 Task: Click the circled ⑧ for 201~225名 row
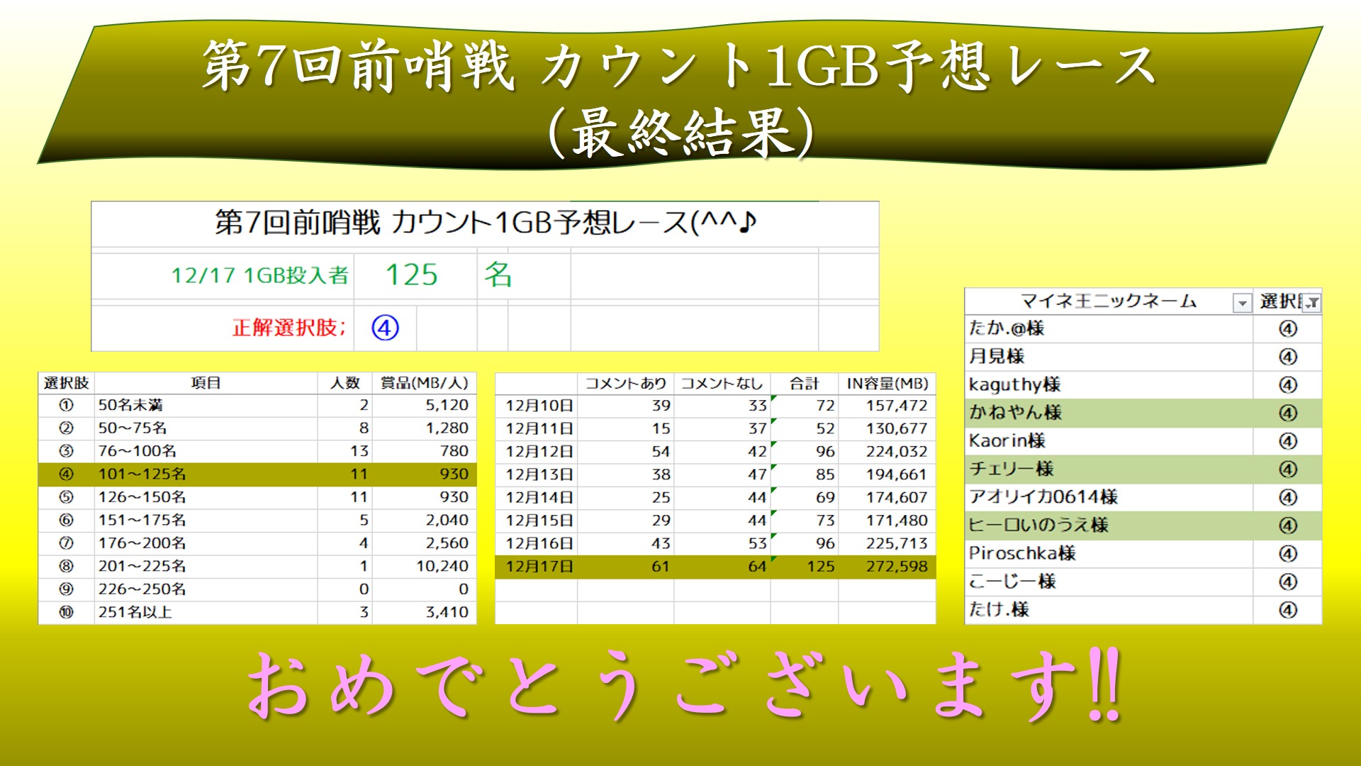click(66, 566)
